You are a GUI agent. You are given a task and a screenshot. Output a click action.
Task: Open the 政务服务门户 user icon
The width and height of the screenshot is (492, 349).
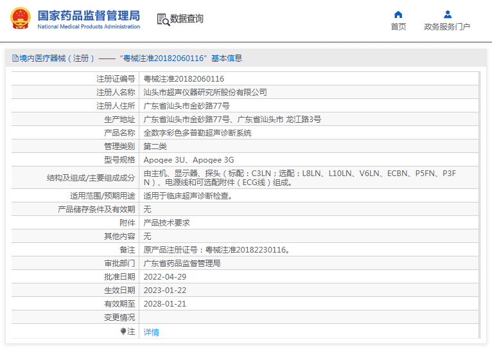[448, 14]
